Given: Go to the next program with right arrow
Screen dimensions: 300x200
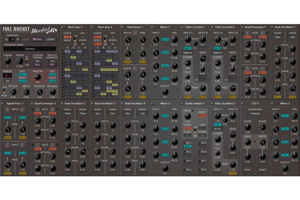Looking at the screenshot, I should (18, 39).
